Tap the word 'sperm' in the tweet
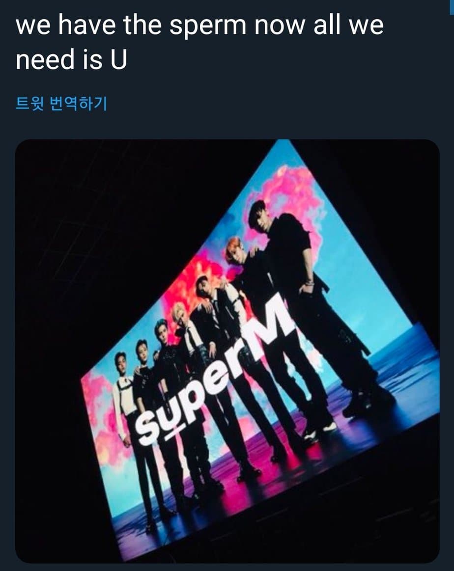Image resolution: width=454 pixels, height=571 pixels. click(207, 27)
